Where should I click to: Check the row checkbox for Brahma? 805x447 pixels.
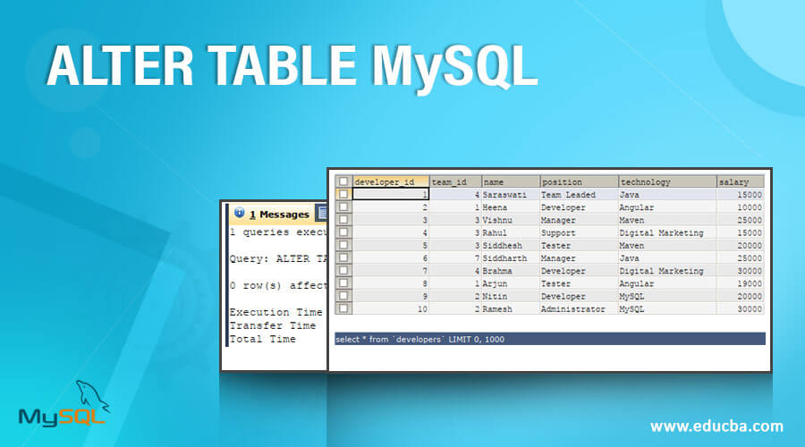pos(343,271)
